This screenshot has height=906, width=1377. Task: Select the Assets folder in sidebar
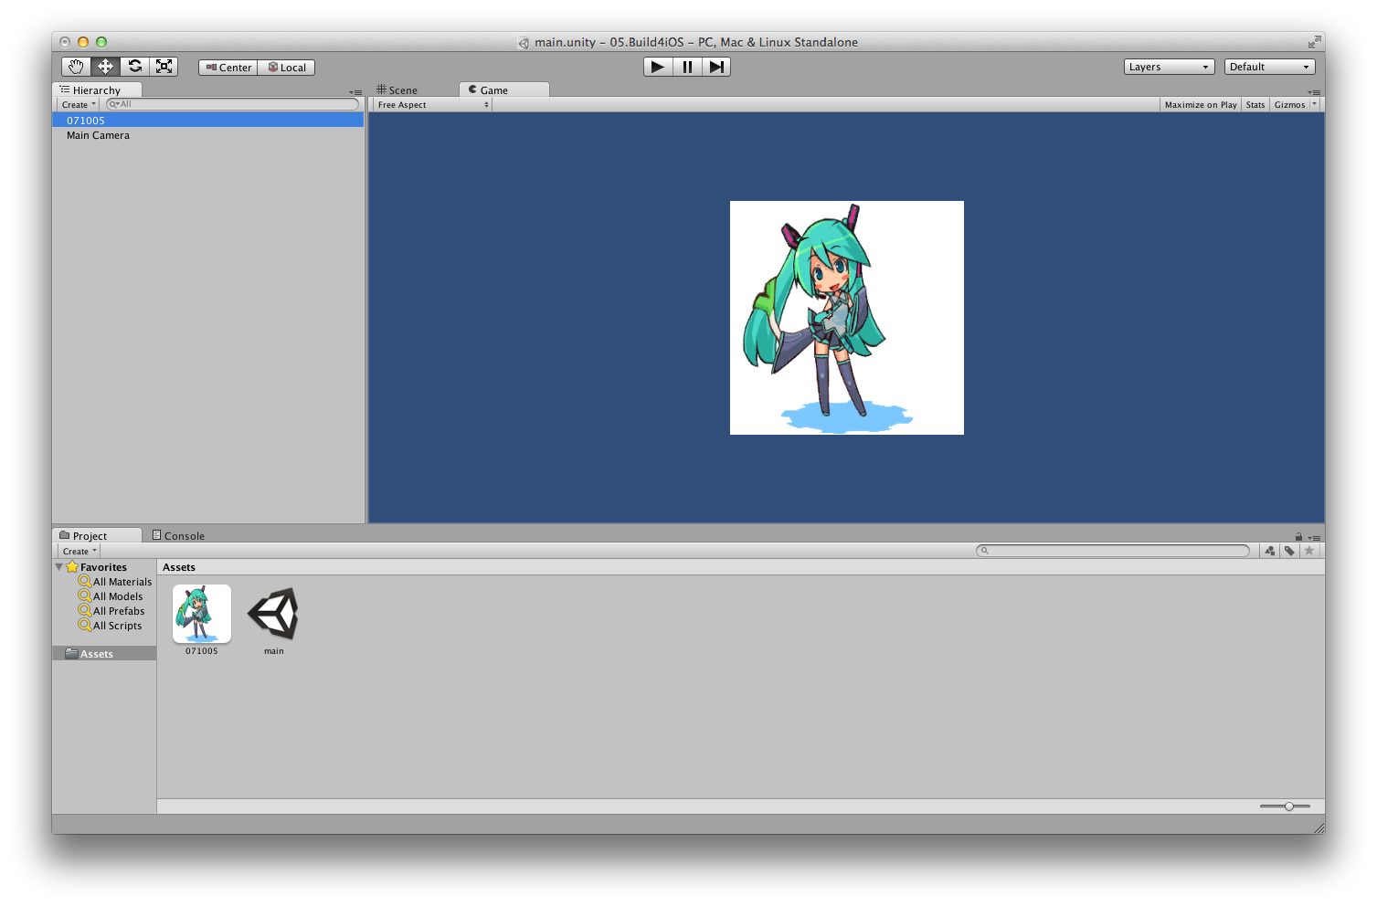(104, 654)
